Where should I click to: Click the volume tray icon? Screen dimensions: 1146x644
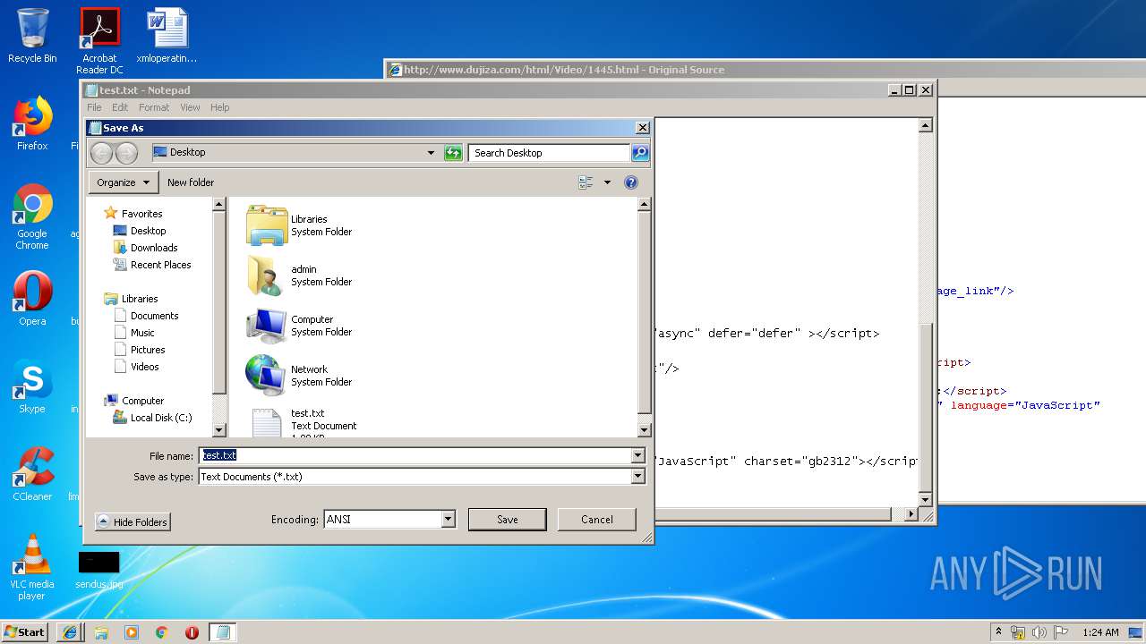[x=1039, y=632]
